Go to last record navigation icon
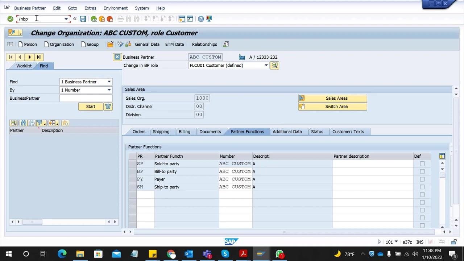Viewport: 464px width, 261px height. (39, 57)
